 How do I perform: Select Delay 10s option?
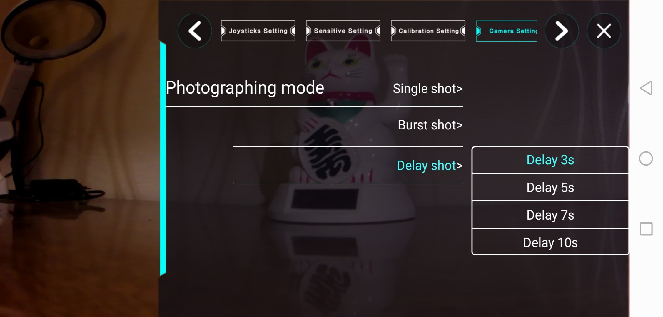(x=550, y=243)
